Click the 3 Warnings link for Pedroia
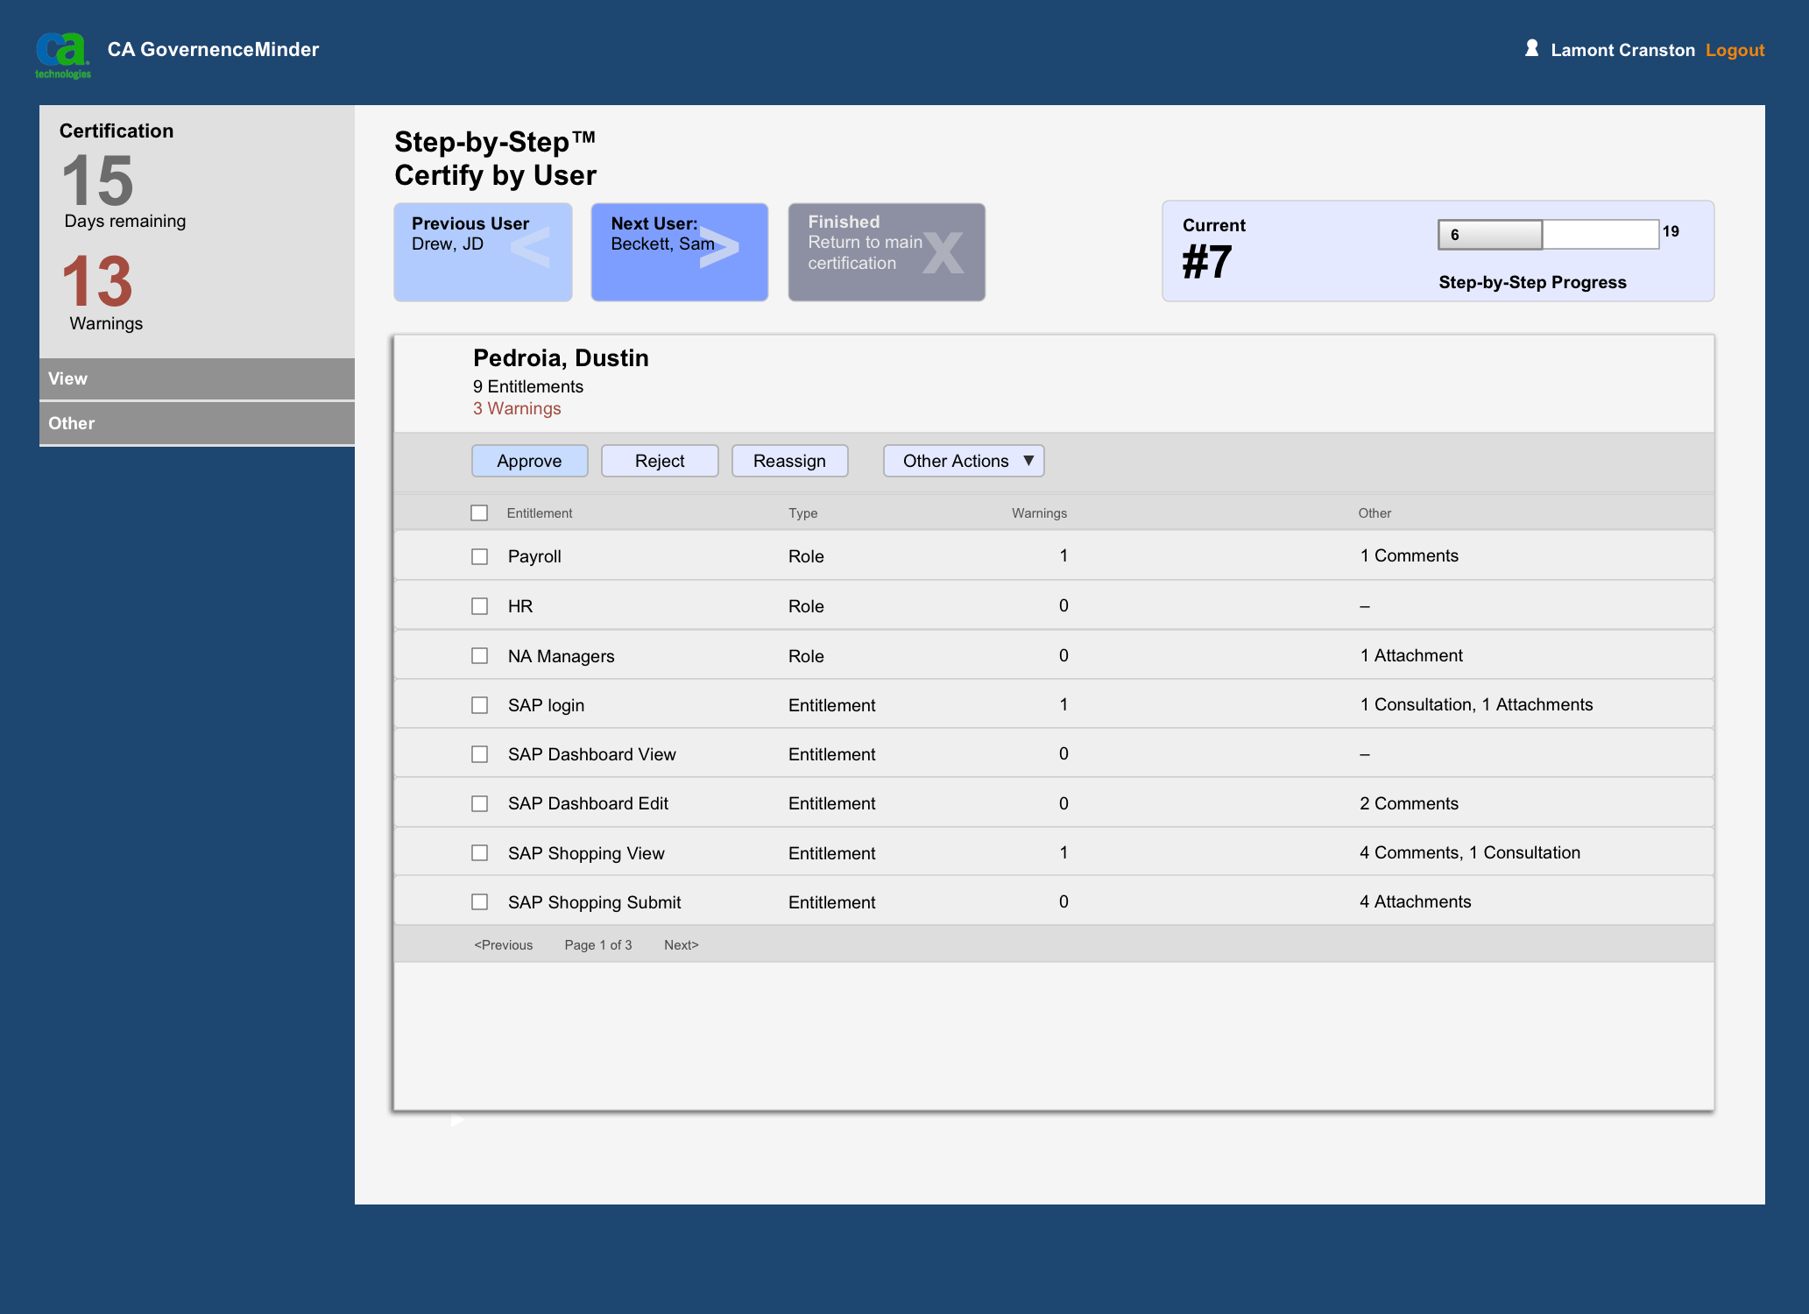Viewport: 1809px width, 1314px height. point(517,407)
